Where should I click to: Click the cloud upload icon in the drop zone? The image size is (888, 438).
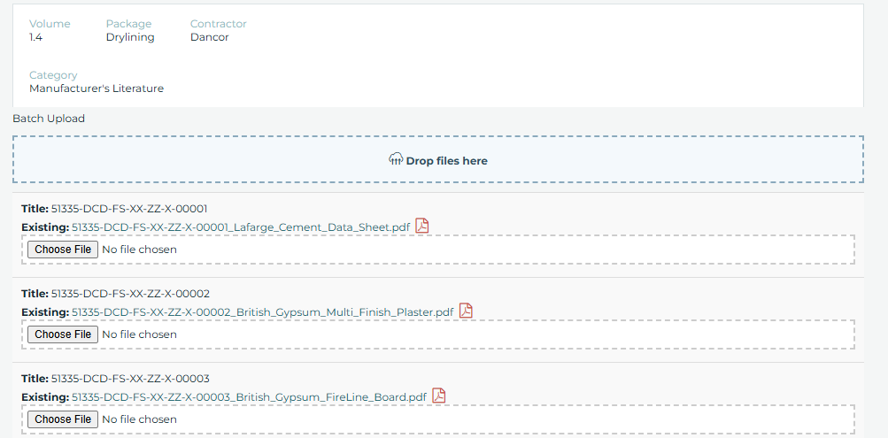[x=396, y=159]
